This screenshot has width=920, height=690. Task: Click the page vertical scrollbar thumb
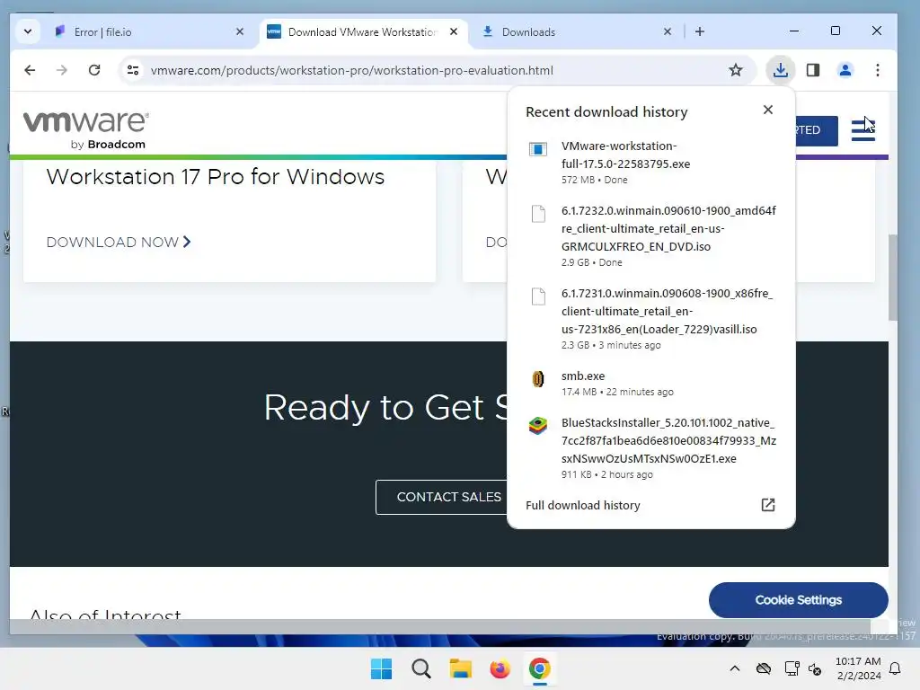click(x=892, y=277)
